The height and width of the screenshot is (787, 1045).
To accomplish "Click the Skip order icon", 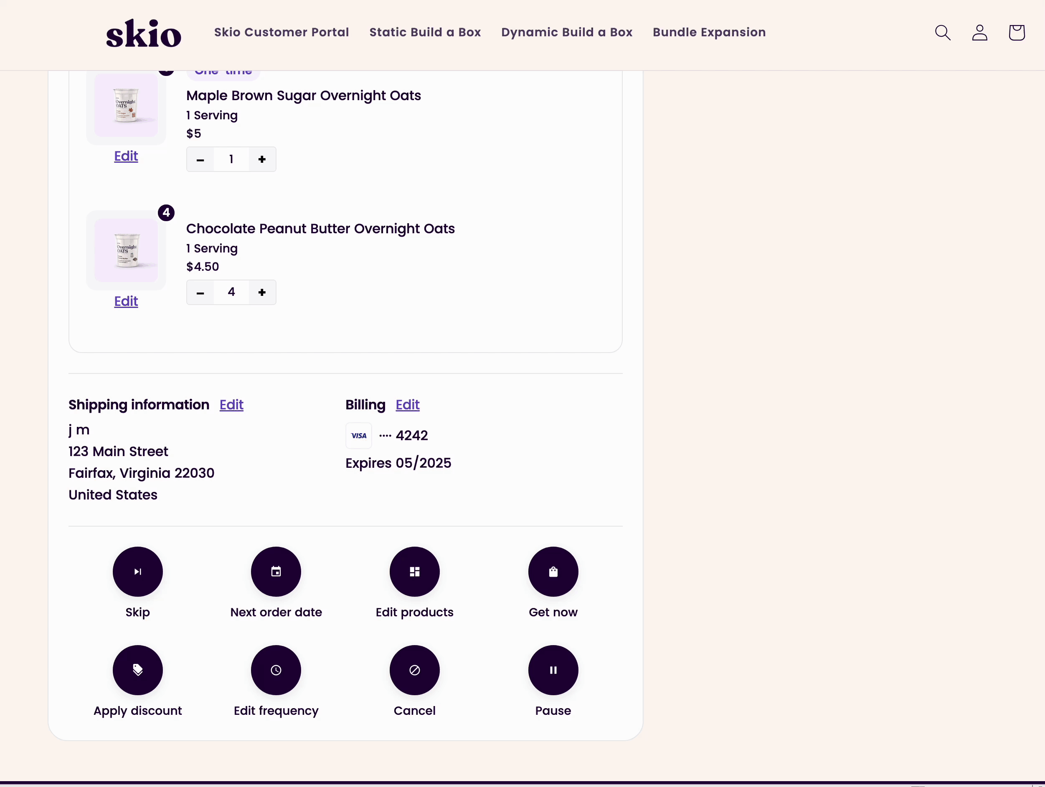I will click(137, 571).
